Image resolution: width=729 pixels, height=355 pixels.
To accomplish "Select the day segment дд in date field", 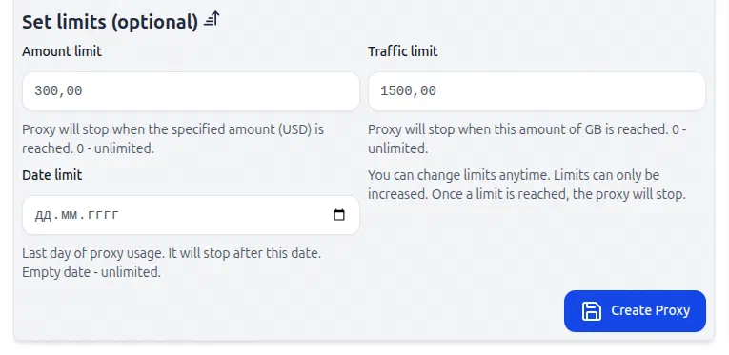I will [x=43, y=215].
